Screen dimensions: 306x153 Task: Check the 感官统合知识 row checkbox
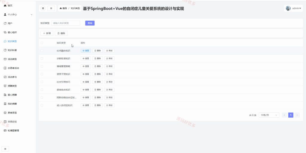pos(42,90)
